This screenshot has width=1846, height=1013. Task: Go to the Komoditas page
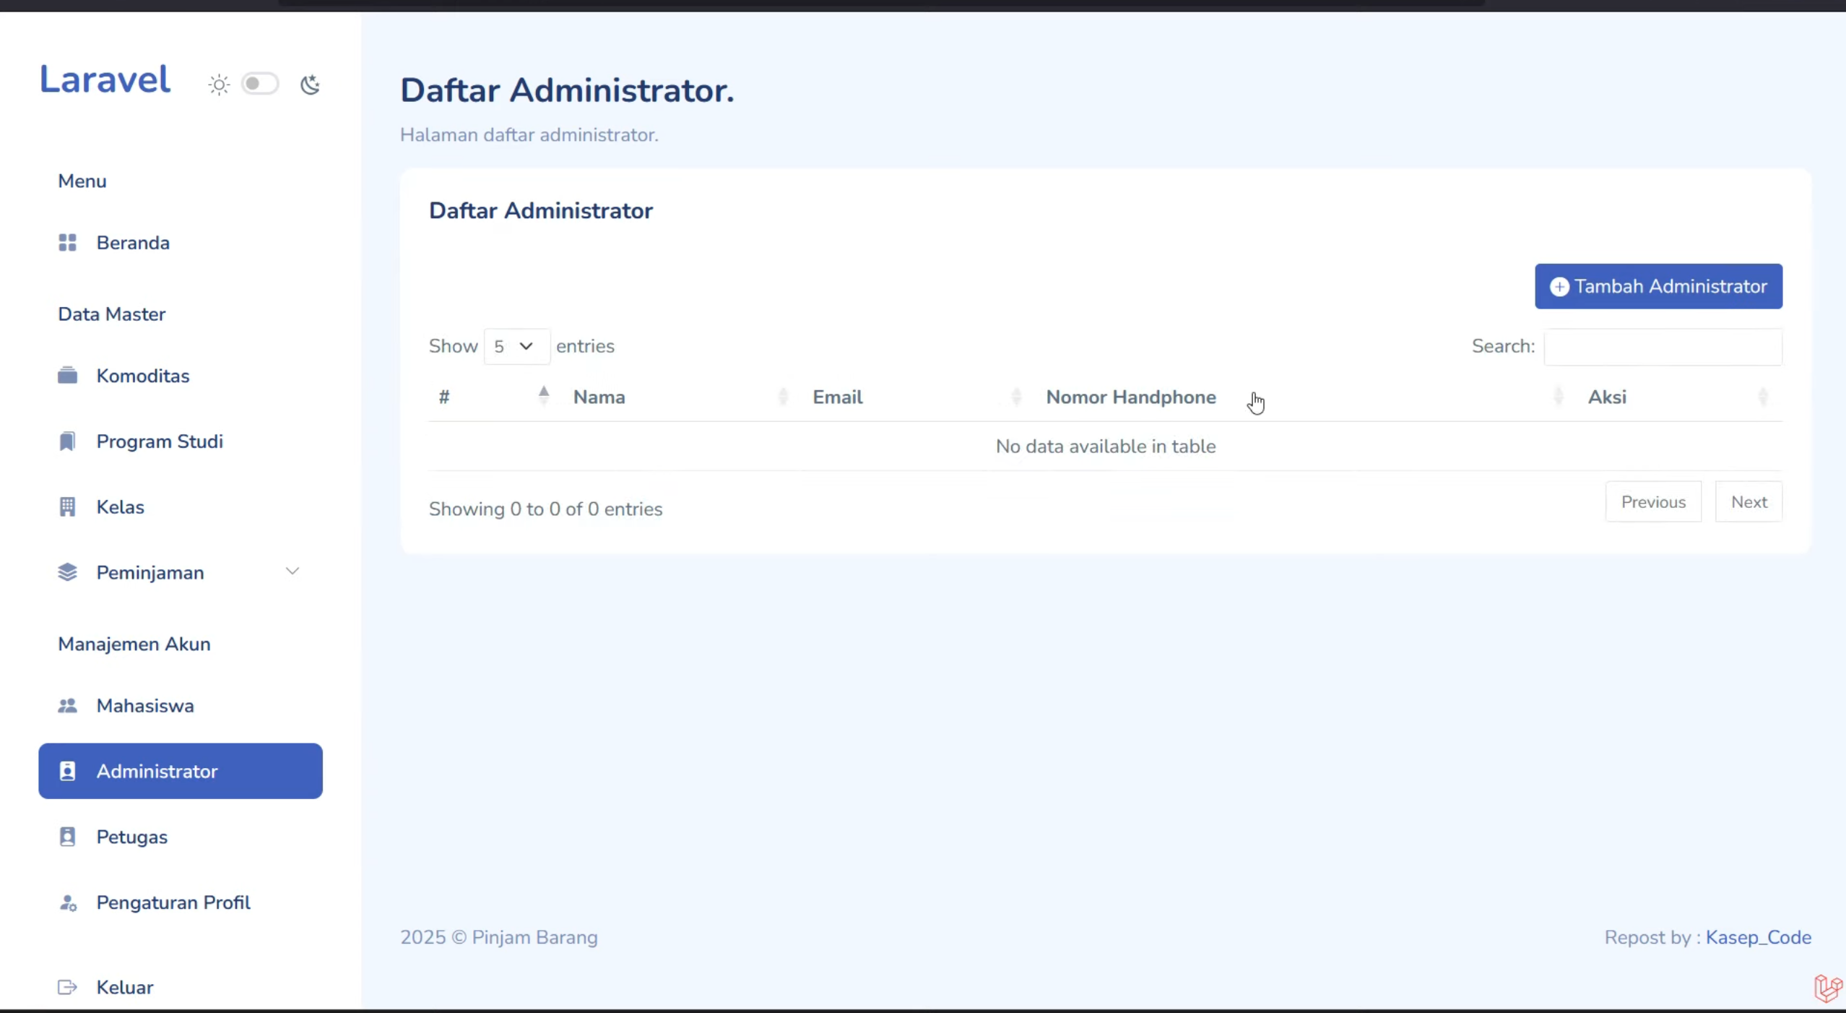pos(181,376)
